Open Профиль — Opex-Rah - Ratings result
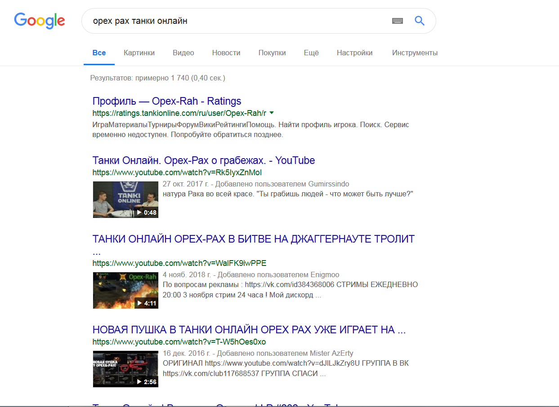Image resolution: width=559 pixels, height=407 pixels. pyautogui.click(x=167, y=101)
